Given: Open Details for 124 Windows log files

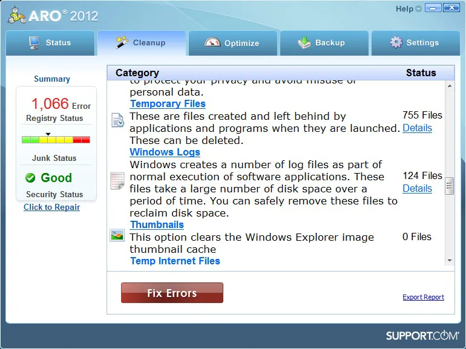Looking at the screenshot, I should (417, 188).
